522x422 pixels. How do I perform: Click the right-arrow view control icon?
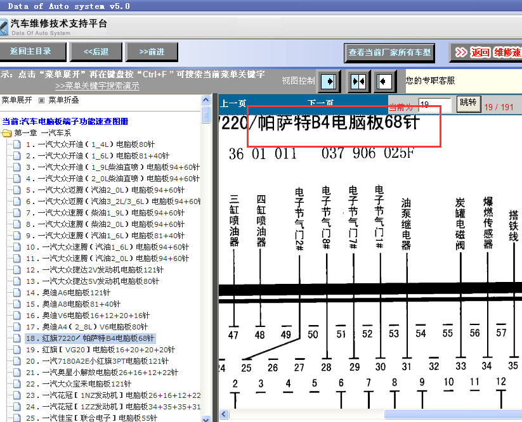tap(330, 81)
